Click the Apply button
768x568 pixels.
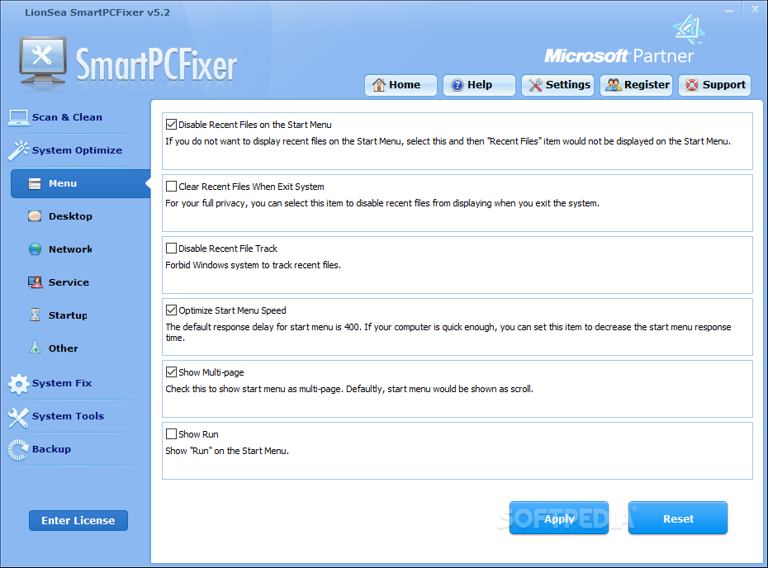point(559,518)
